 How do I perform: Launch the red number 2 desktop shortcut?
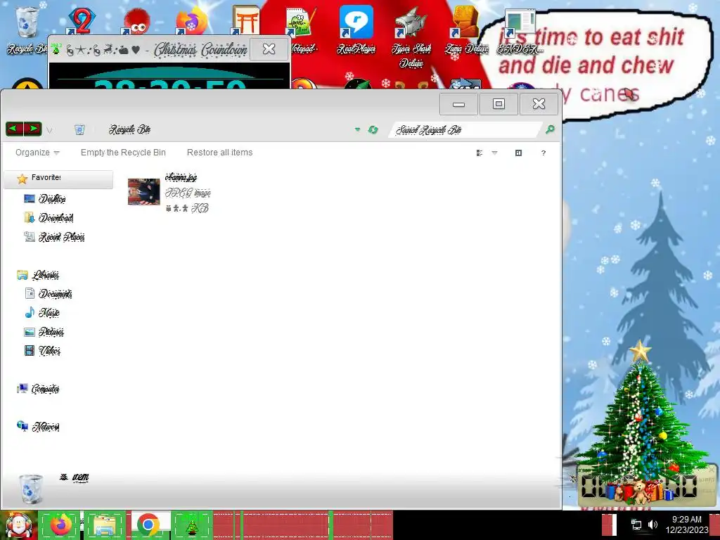coord(82,20)
